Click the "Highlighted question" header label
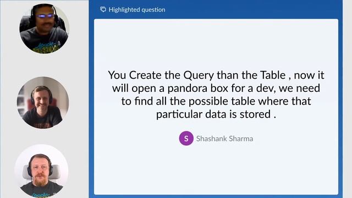Screen dimensions: 352x198 137,10
